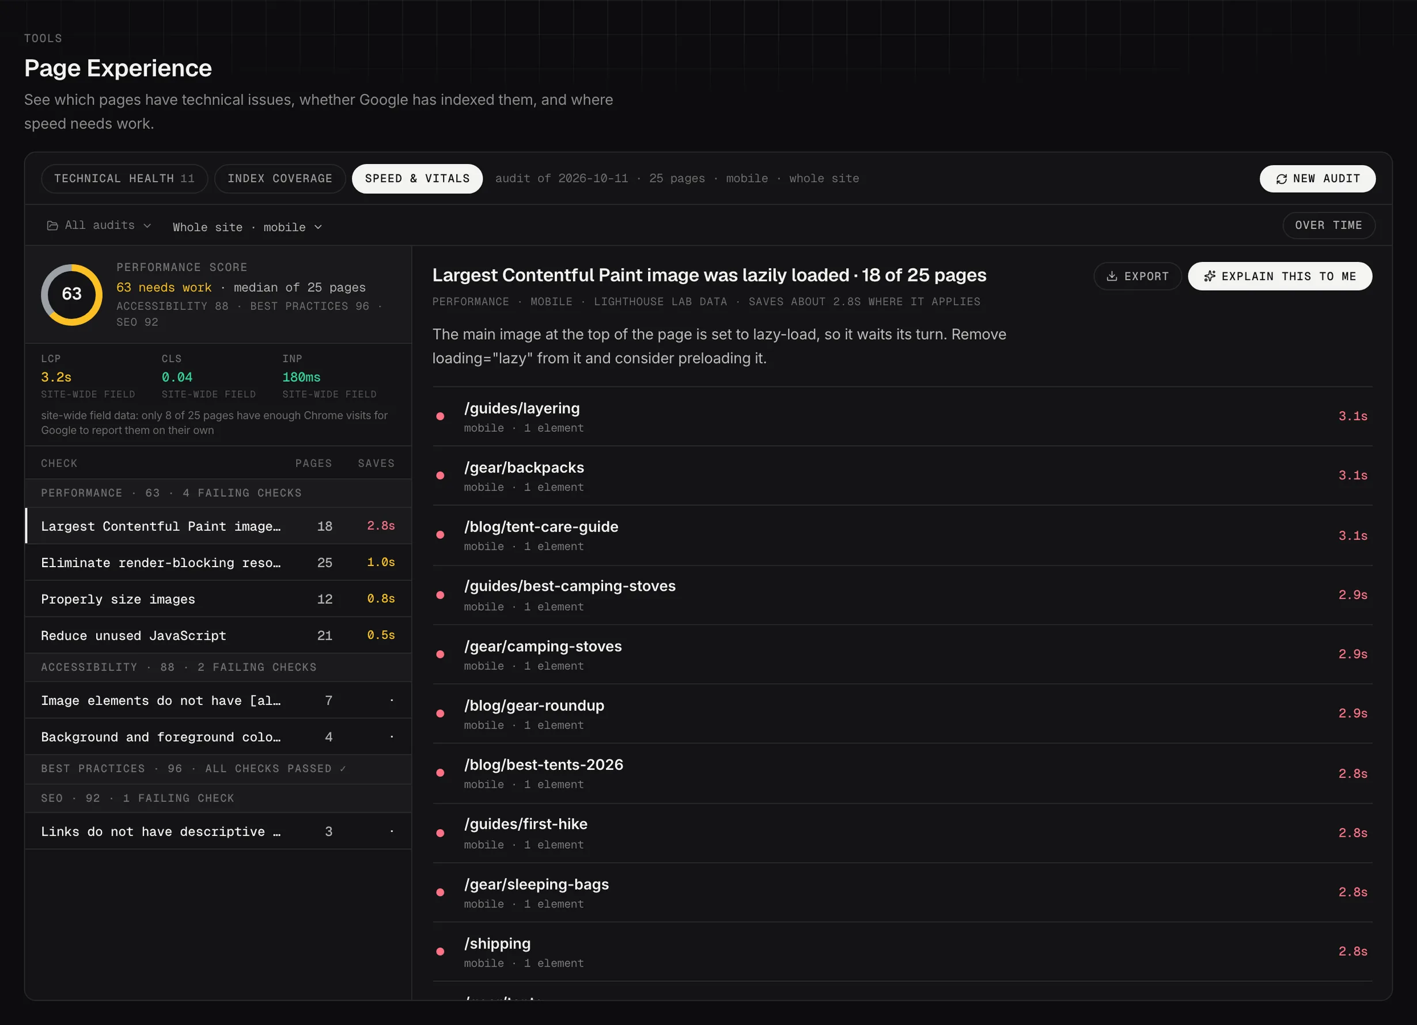Screen dimensions: 1417x1025
Task: Click the download icon in Export
Action: tap(1112, 276)
